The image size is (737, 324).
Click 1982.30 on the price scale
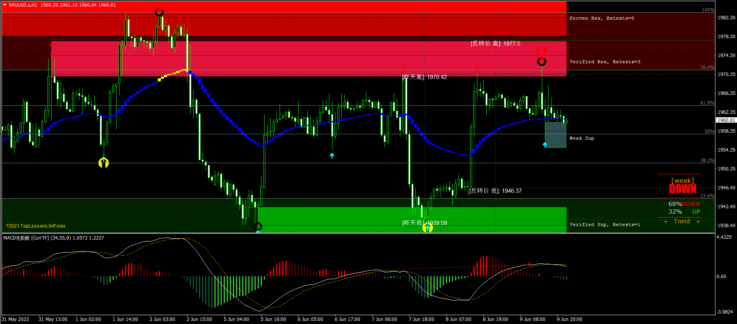(x=726, y=18)
